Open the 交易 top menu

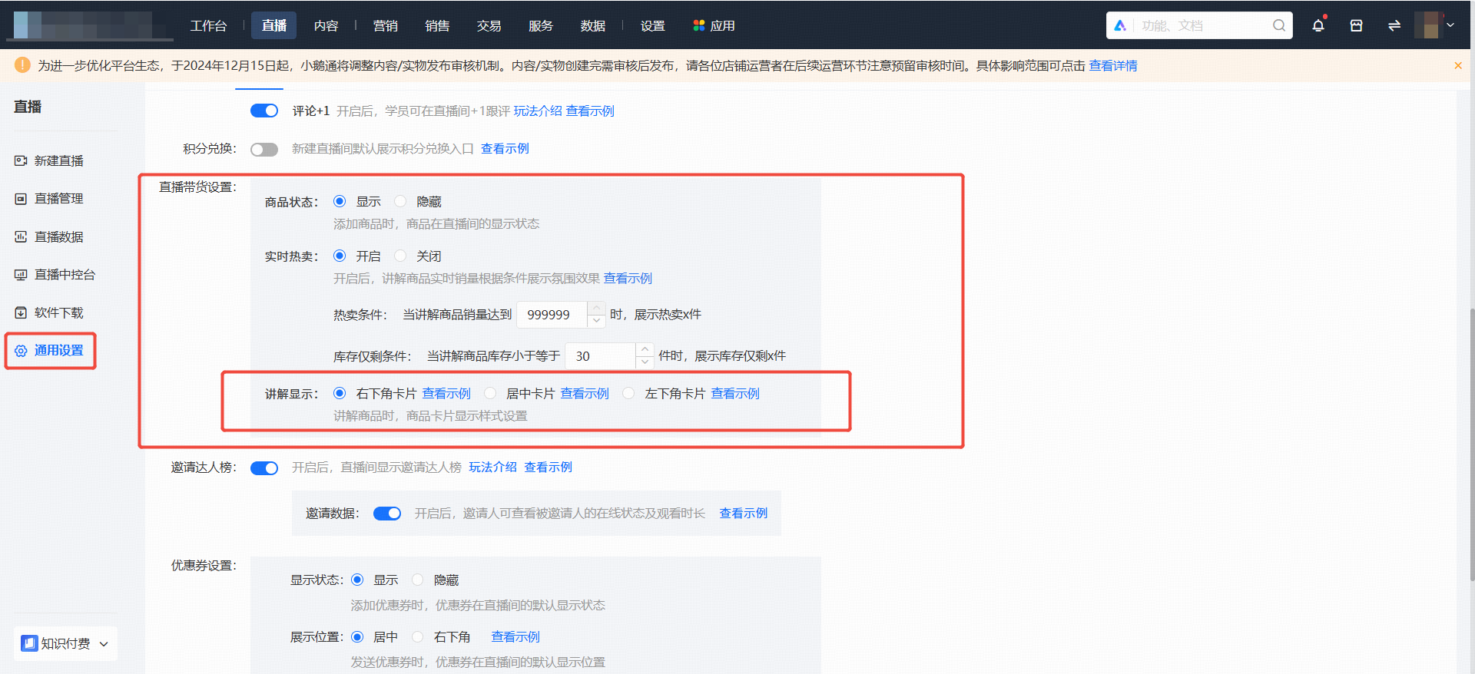click(x=489, y=25)
